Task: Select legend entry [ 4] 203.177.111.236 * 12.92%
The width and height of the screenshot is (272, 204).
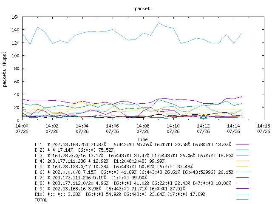Action: (99, 161)
